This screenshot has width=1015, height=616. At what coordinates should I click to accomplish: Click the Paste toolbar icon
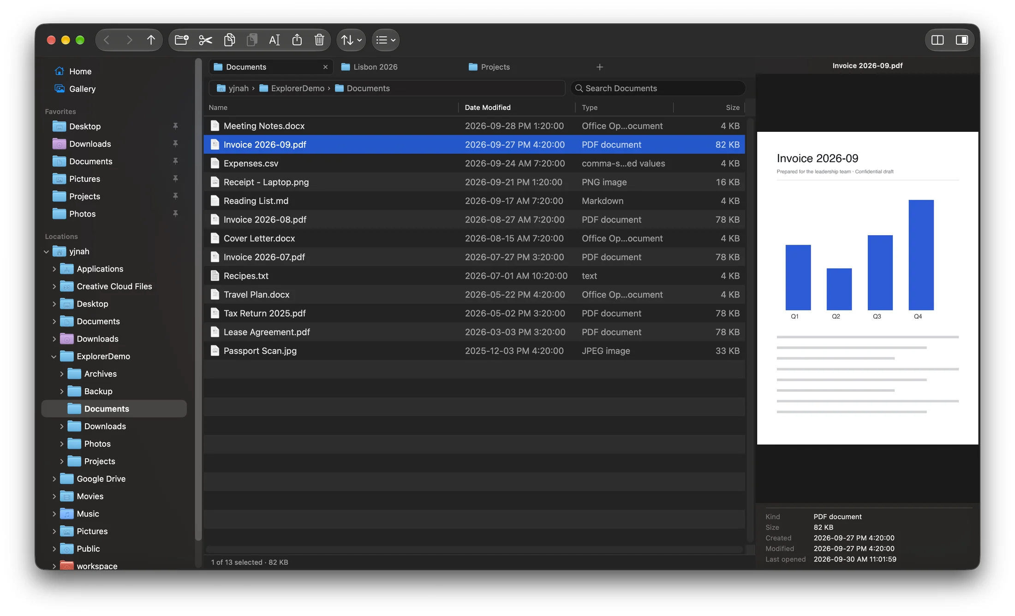252,40
